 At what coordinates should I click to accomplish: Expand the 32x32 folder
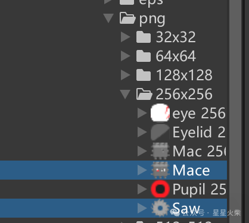125,37
